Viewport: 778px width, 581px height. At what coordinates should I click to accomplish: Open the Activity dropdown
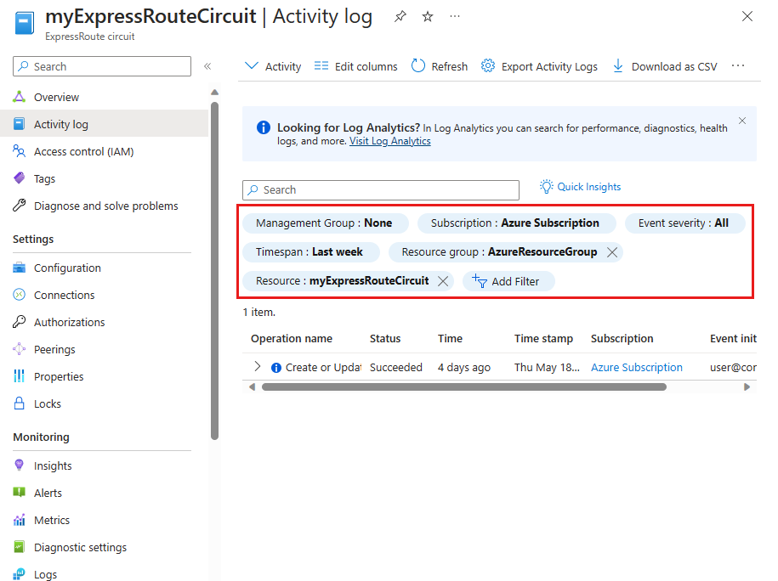pyautogui.click(x=273, y=66)
